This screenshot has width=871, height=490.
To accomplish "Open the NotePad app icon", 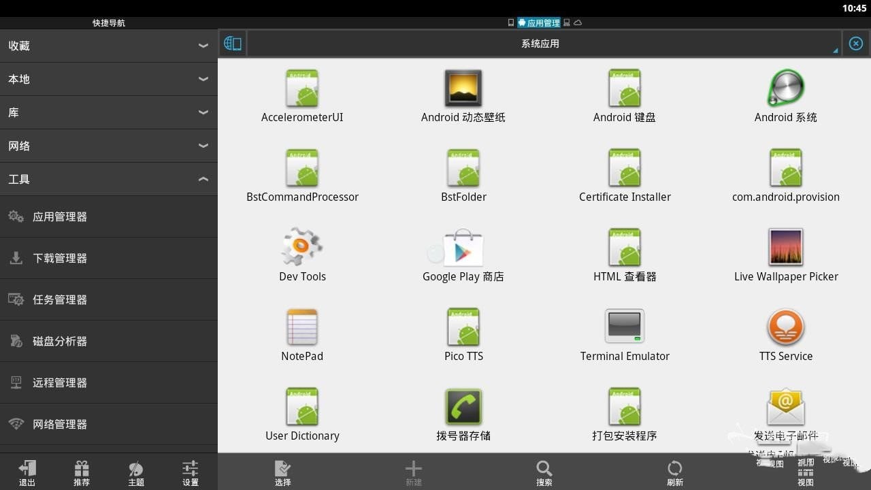I will point(302,327).
